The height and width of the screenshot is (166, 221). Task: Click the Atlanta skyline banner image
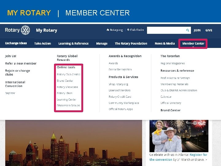point(74,143)
